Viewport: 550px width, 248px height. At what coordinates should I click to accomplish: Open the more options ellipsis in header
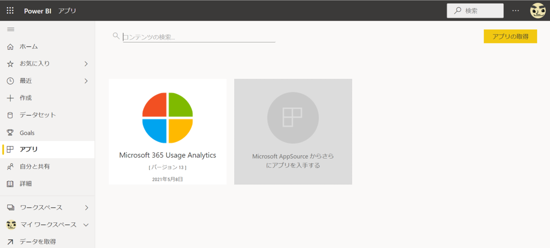click(x=516, y=11)
